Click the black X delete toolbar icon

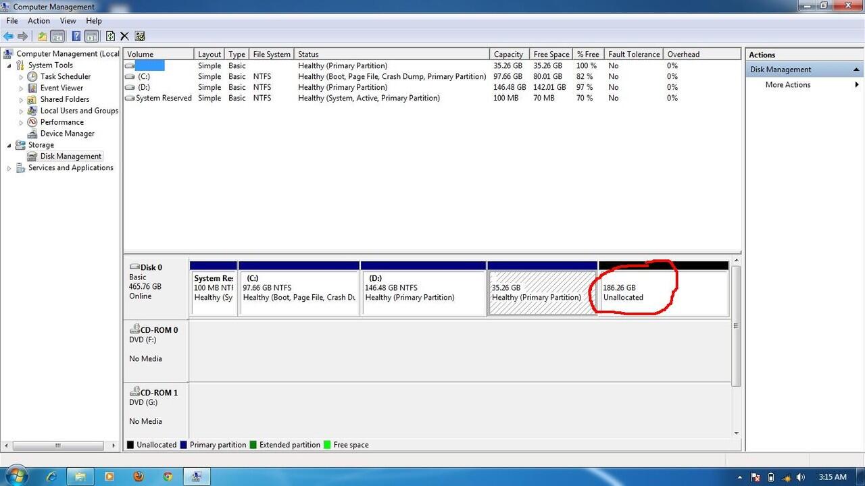tap(124, 36)
